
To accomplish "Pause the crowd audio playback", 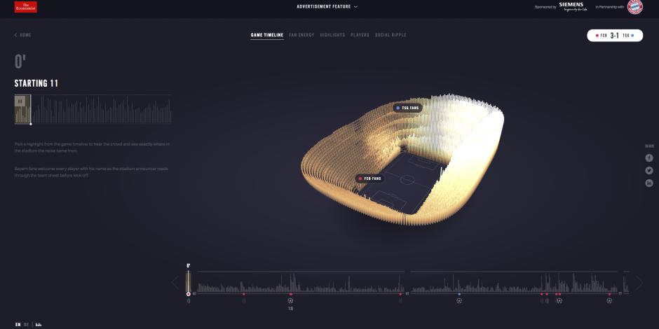I will pyautogui.click(x=21, y=101).
